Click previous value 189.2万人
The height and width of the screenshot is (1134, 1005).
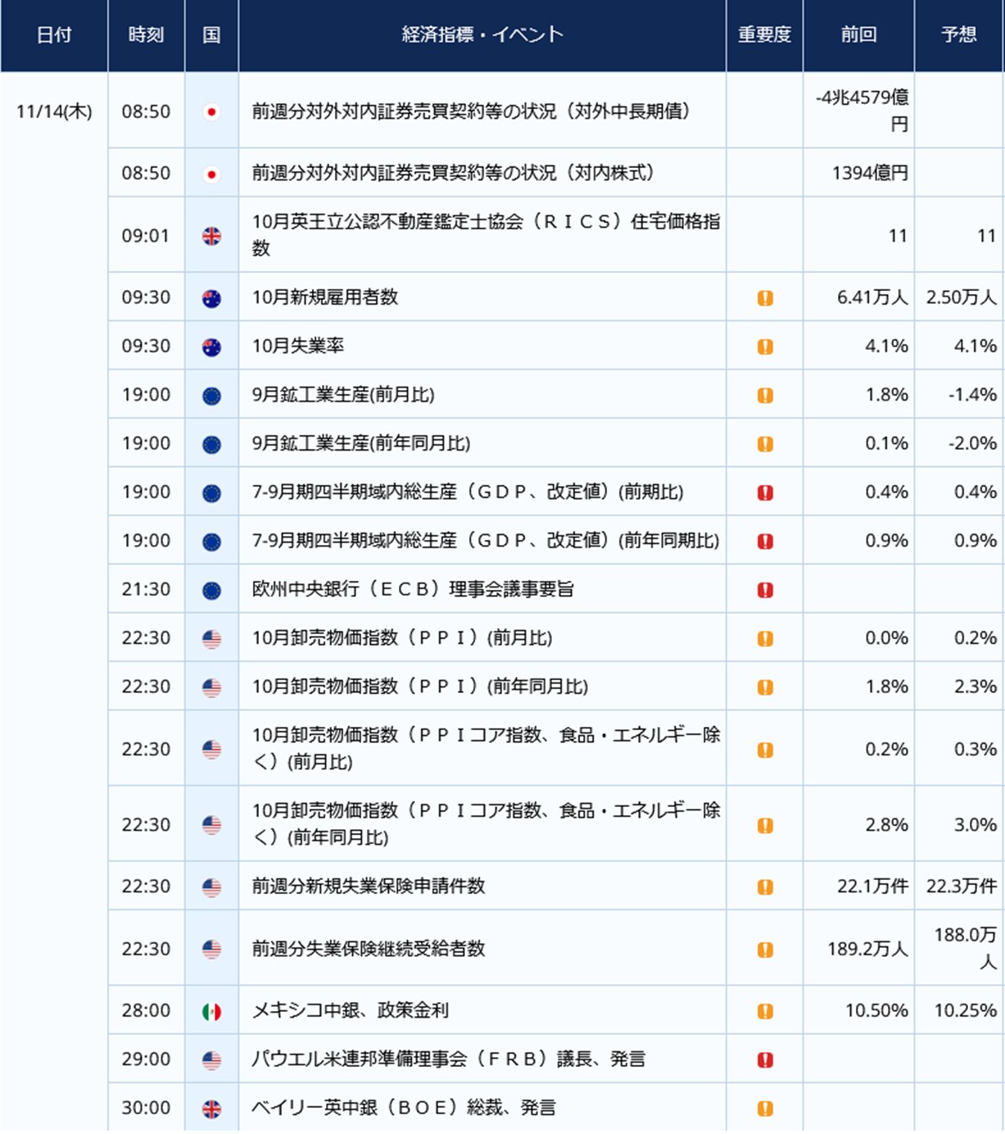point(867,949)
